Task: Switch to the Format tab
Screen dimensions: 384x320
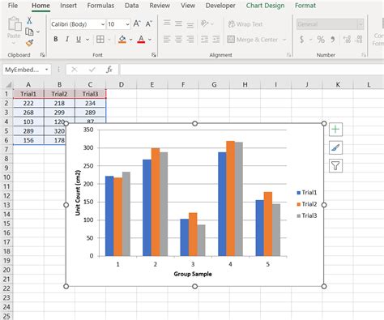Action: 305,6
